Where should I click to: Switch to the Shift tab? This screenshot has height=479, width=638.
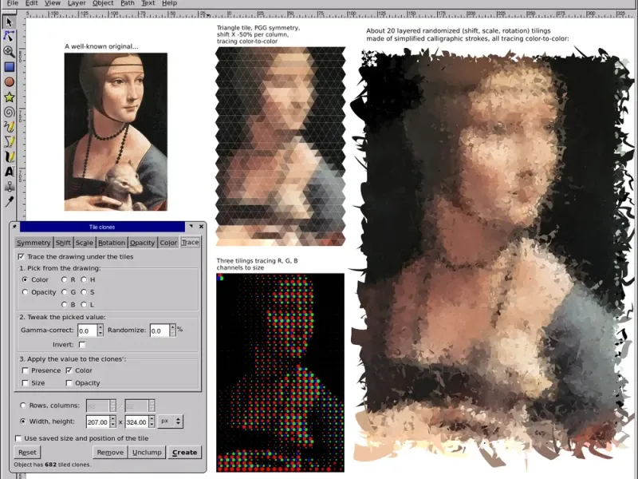pyautogui.click(x=63, y=243)
